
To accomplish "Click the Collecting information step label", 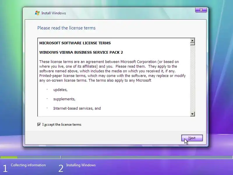I will tap(28, 165).
